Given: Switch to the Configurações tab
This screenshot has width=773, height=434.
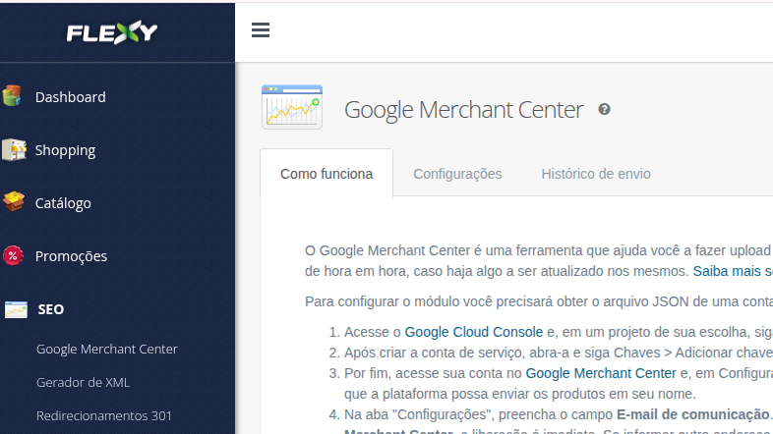Looking at the screenshot, I should click(457, 174).
